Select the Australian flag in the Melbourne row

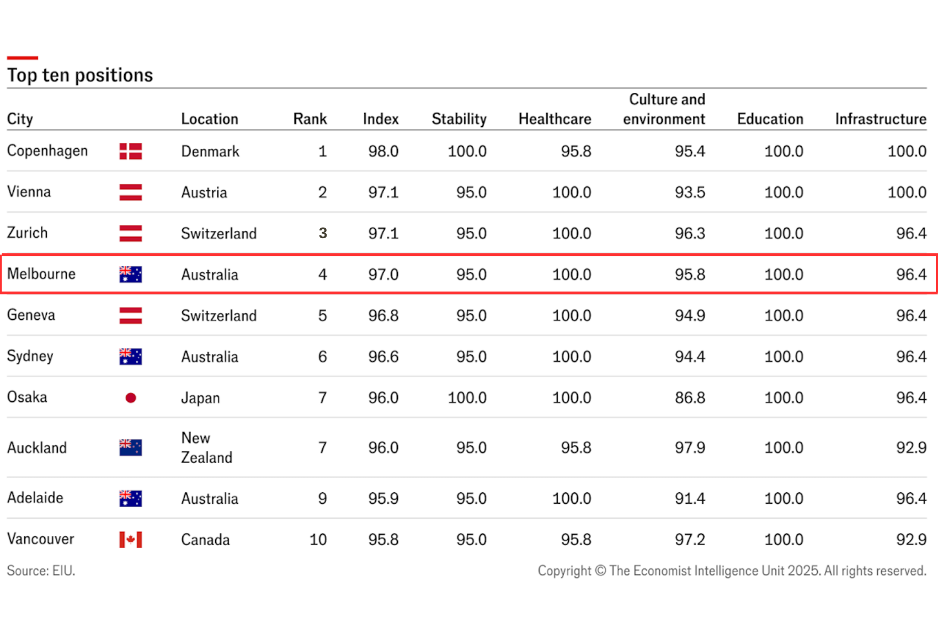click(x=130, y=275)
